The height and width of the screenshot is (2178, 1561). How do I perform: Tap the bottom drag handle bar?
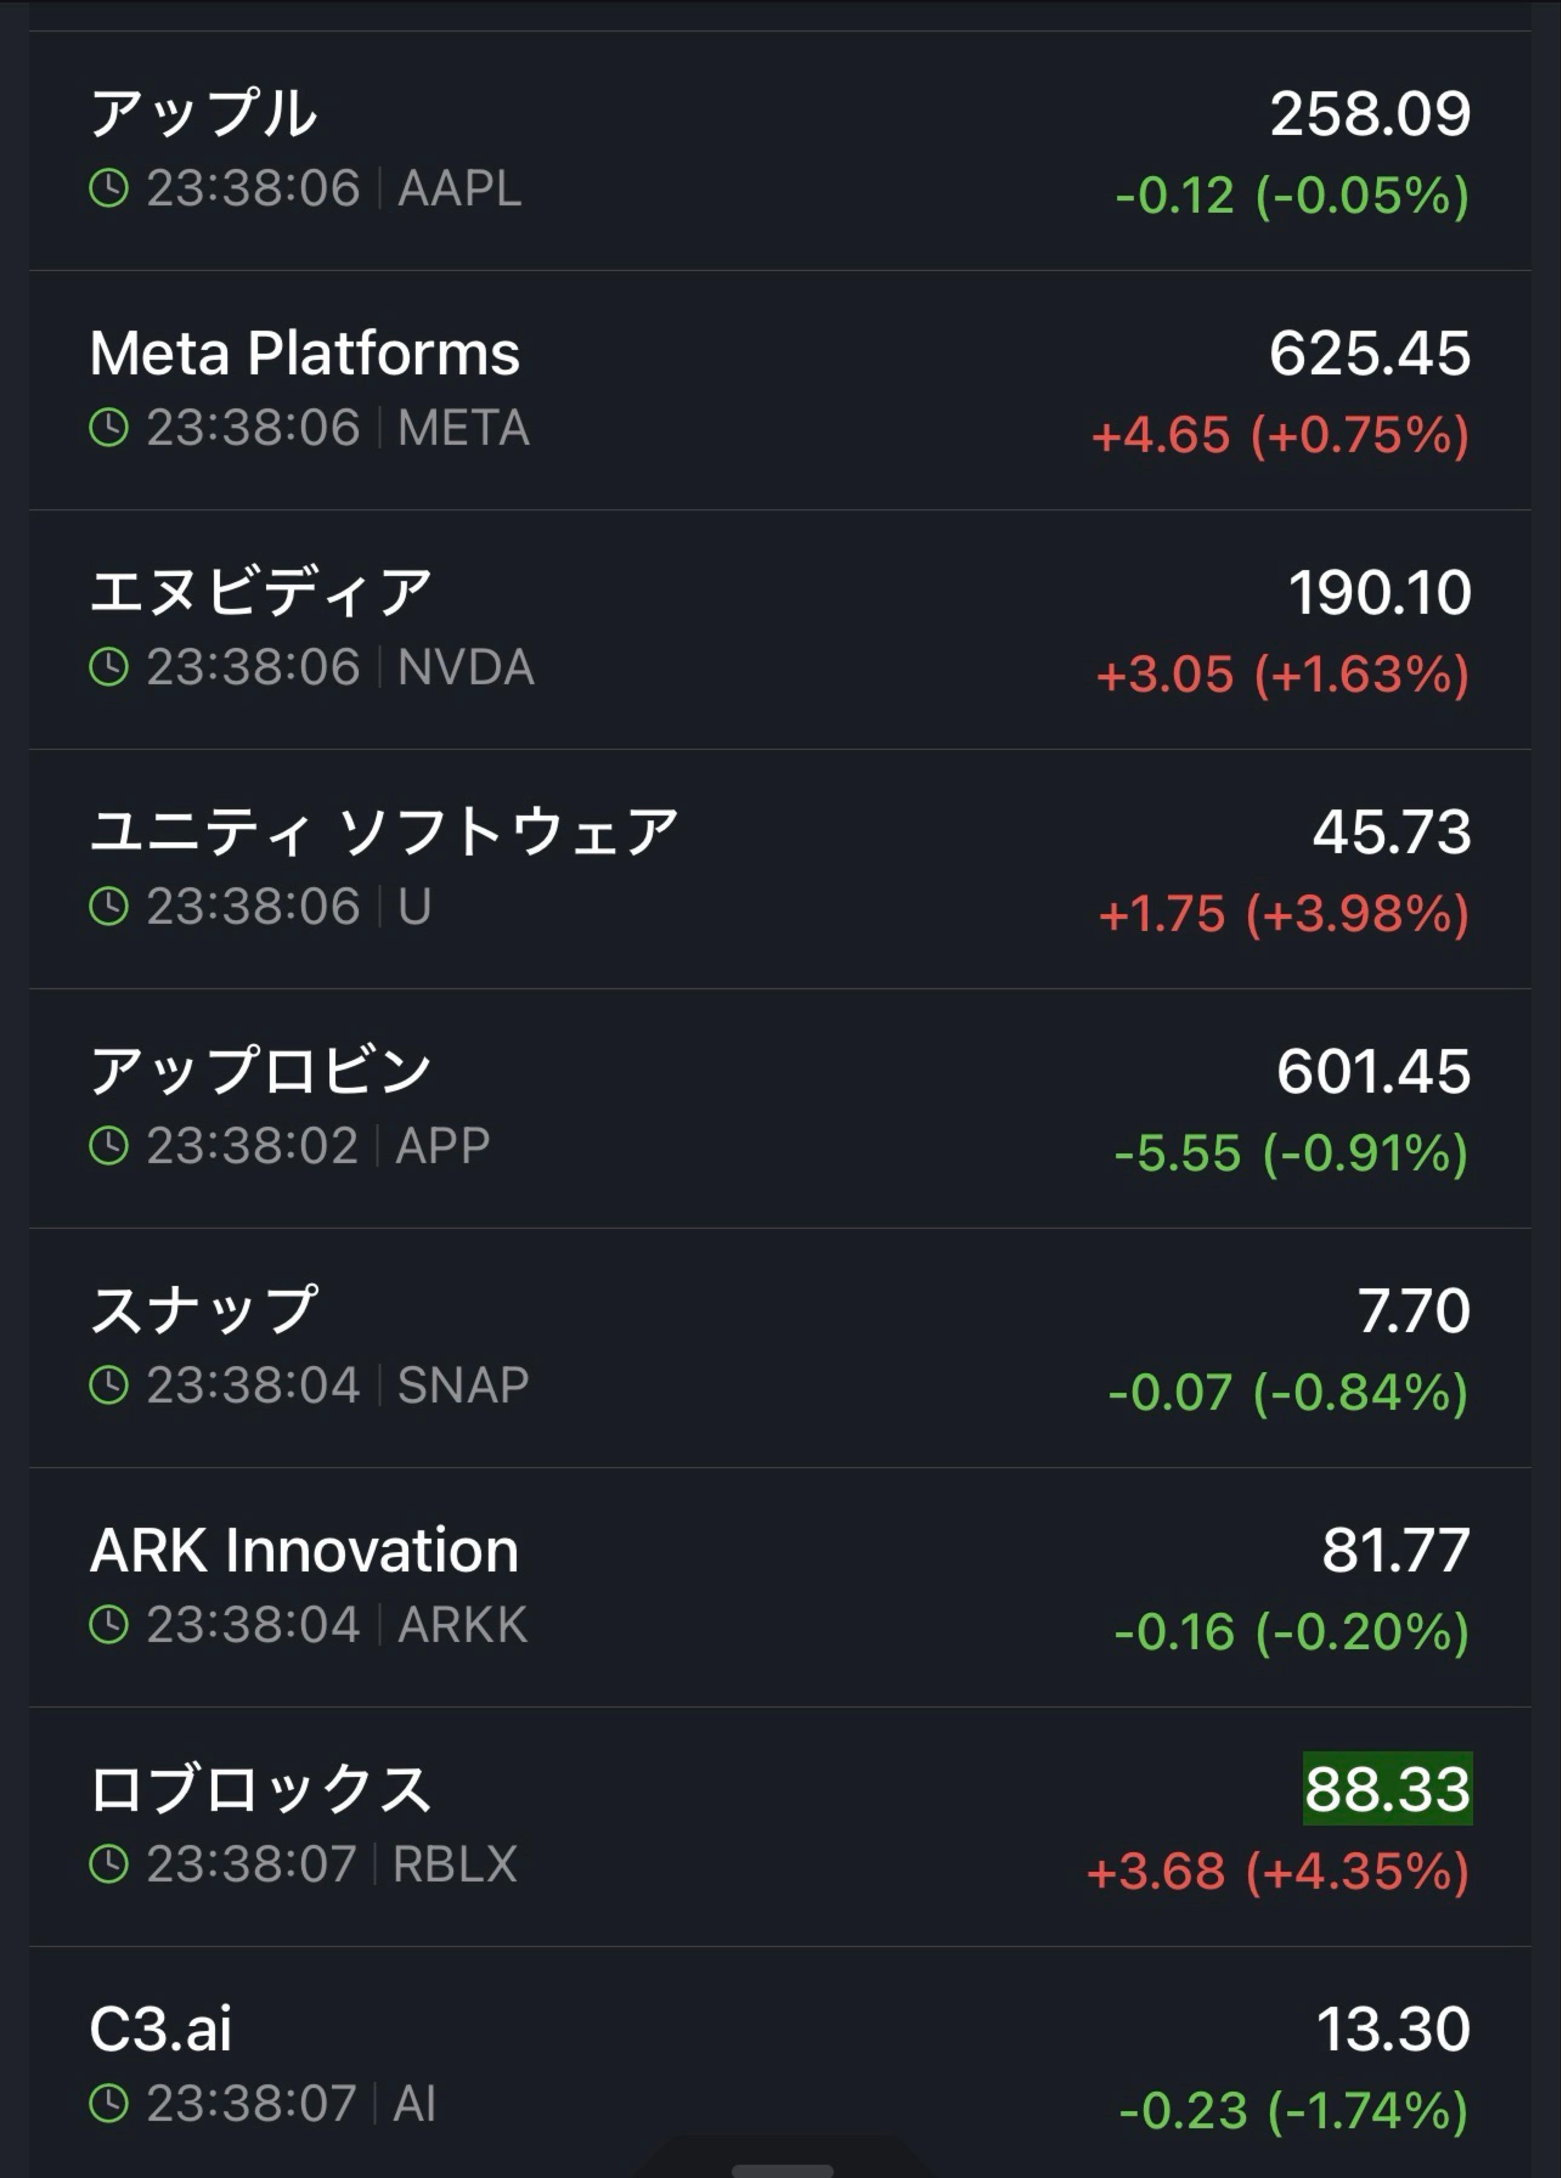(x=782, y=2170)
